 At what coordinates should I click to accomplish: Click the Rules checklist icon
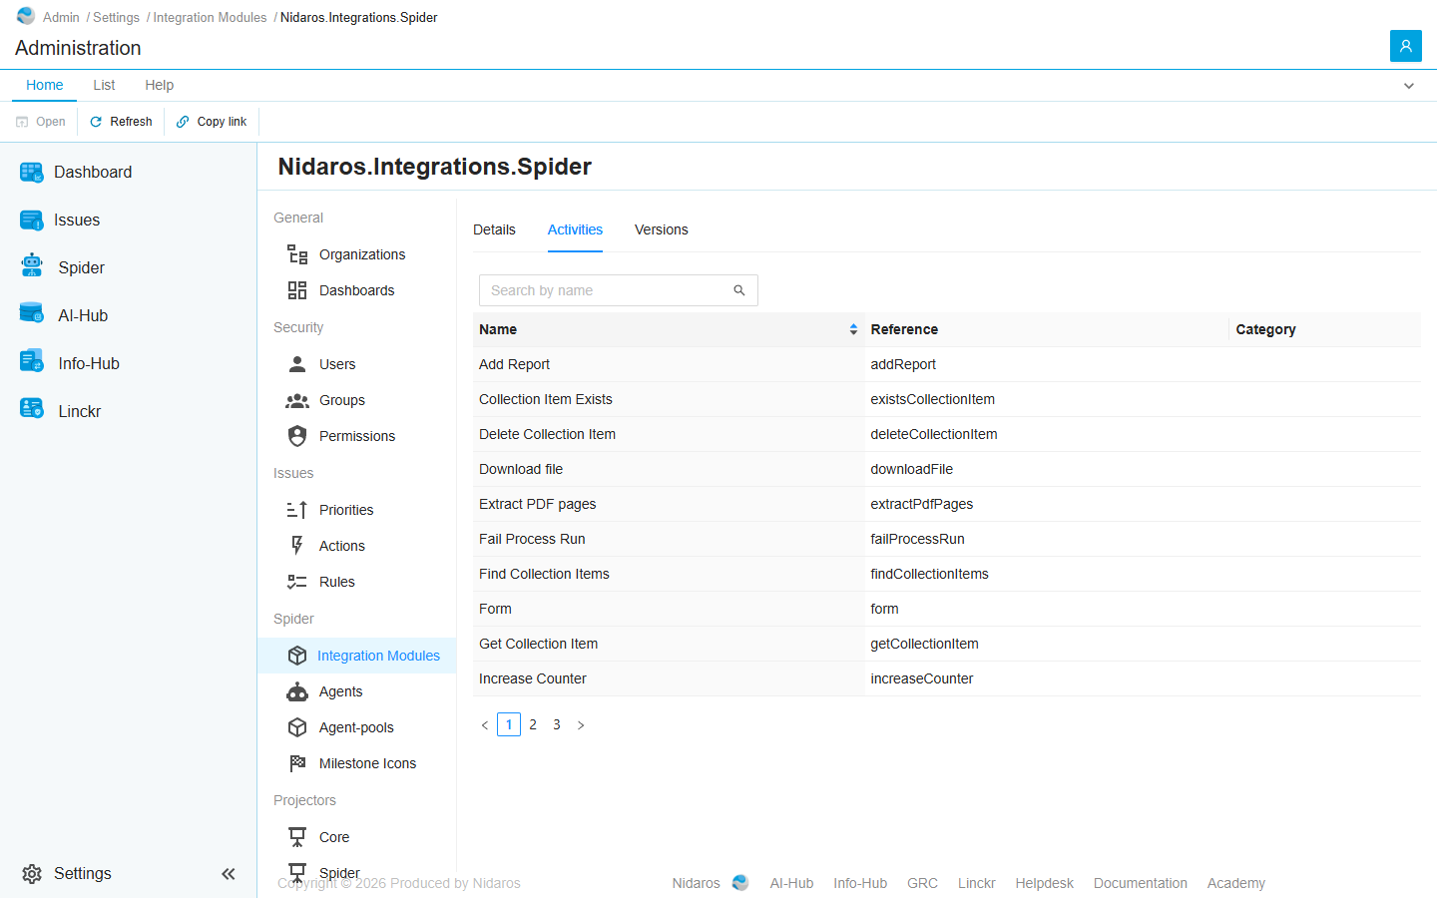click(297, 582)
